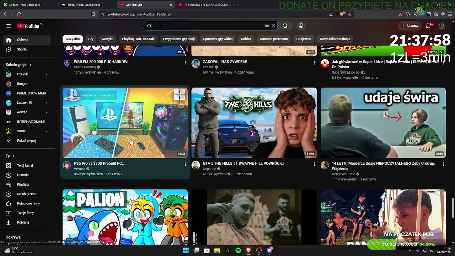This screenshot has width=455, height=256.
Task: Select the Przygodowe gry akcji chip
Action: (x=179, y=39)
